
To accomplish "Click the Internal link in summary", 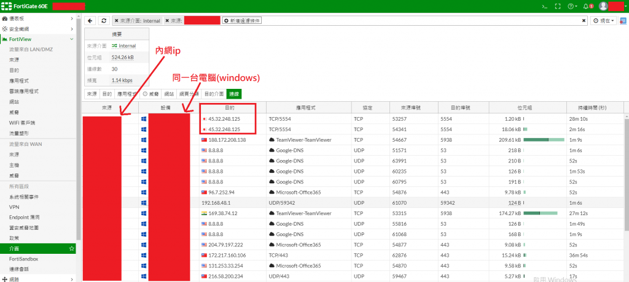I will (x=127, y=46).
